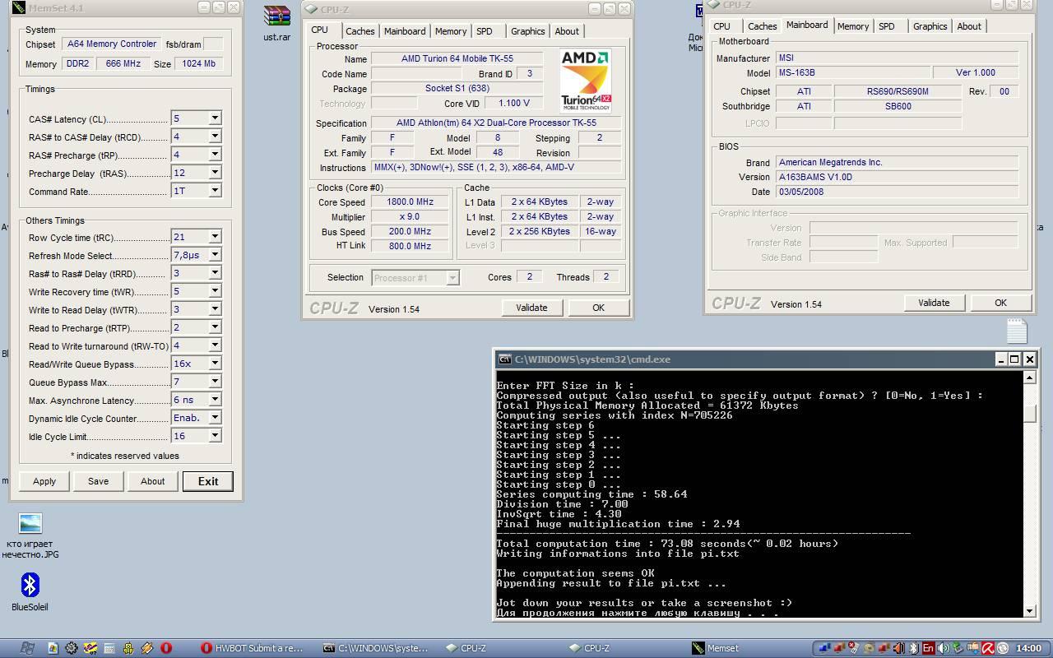Open Refresh Mode Select dropdown

pos(214,255)
